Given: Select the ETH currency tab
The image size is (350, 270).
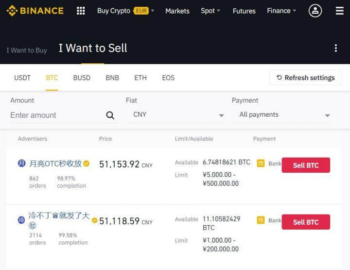Looking at the screenshot, I should coord(140,78).
